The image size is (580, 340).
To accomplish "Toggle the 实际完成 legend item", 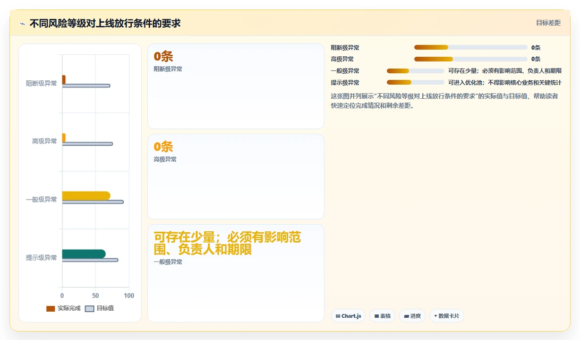I will (63, 308).
